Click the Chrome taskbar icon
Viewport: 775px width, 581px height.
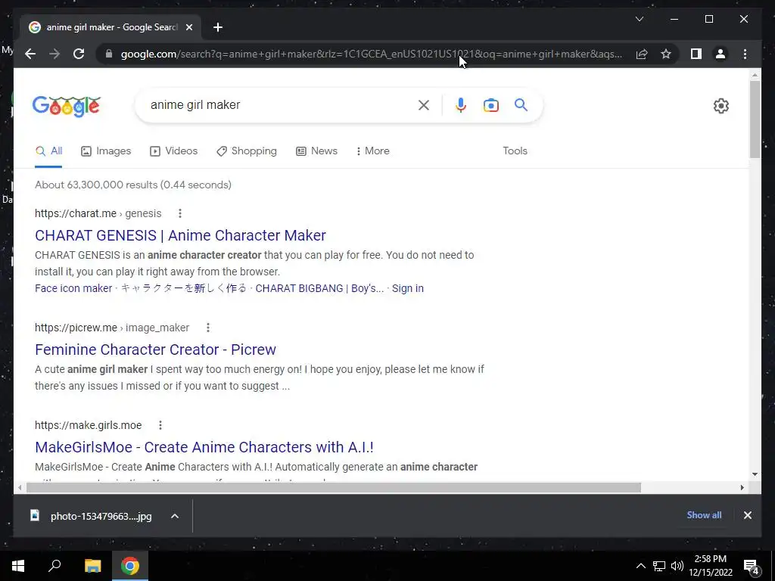click(x=130, y=566)
